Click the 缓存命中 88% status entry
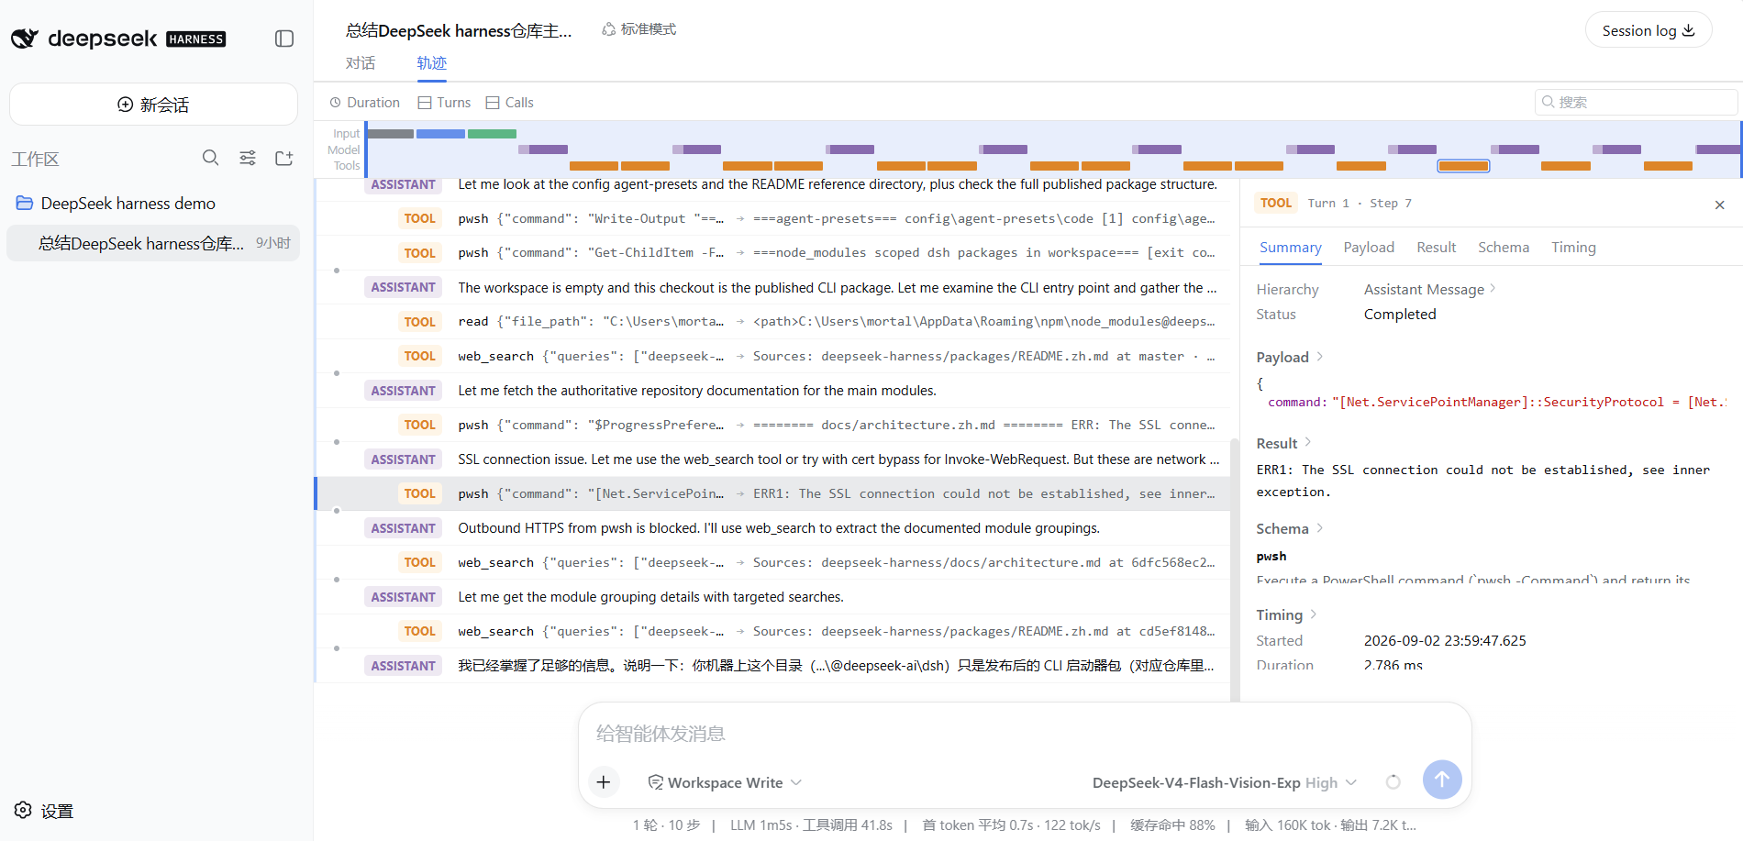This screenshot has height=841, width=1743. click(x=1172, y=825)
